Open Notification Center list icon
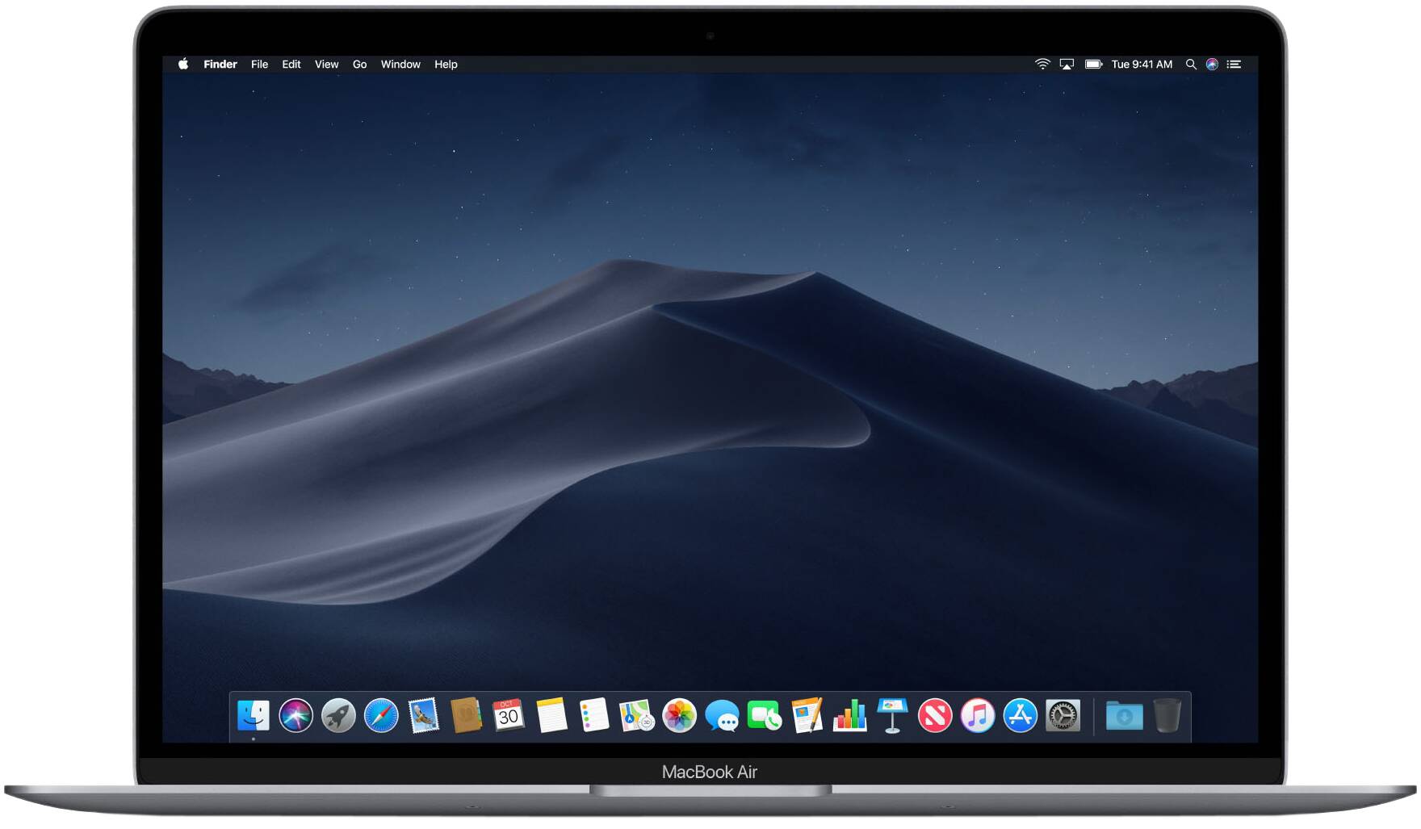The height and width of the screenshot is (829, 1421). [x=1234, y=65]
